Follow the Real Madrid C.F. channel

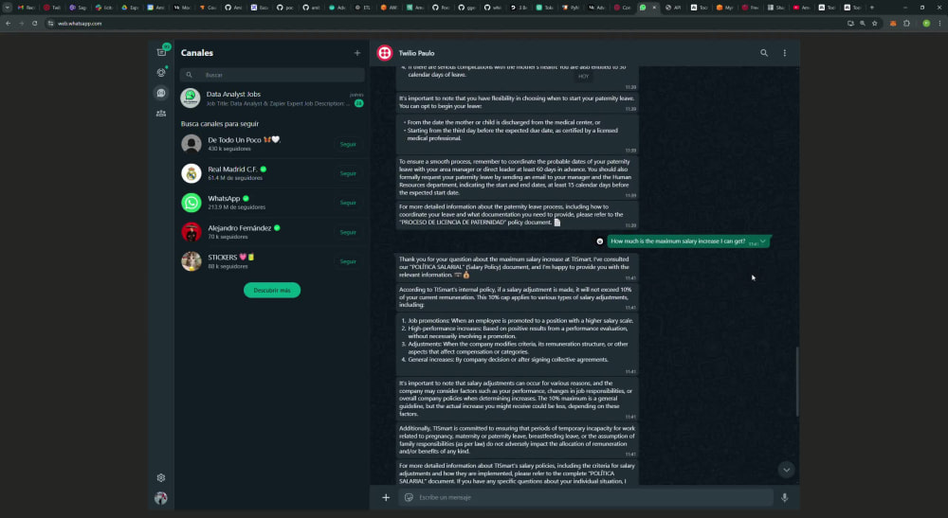pyautogui.click(x=348, y=173)
